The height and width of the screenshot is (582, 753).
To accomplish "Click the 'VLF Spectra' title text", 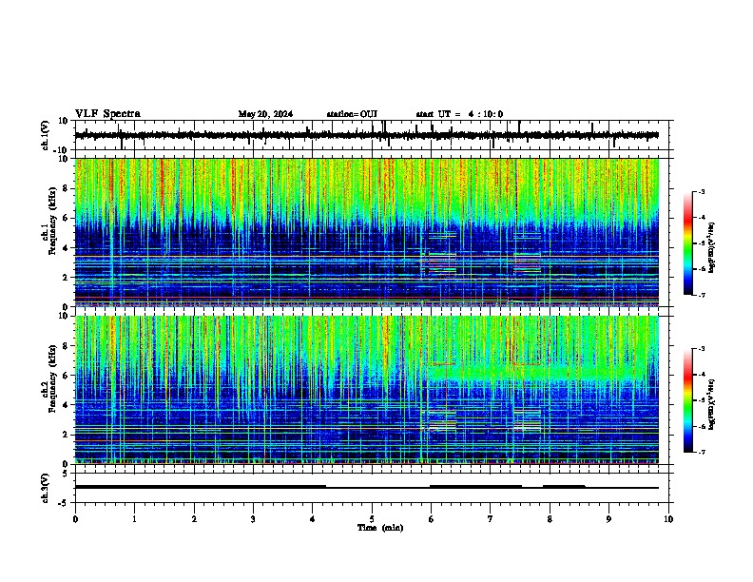I will 107,114.
